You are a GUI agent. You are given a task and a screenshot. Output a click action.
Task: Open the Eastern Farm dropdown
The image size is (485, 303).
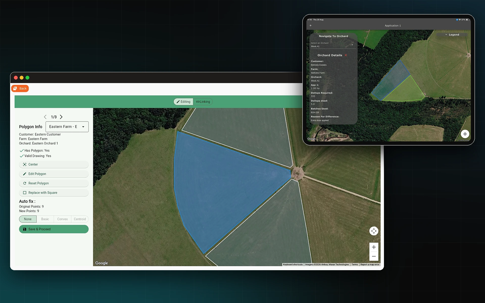[67, 127]
